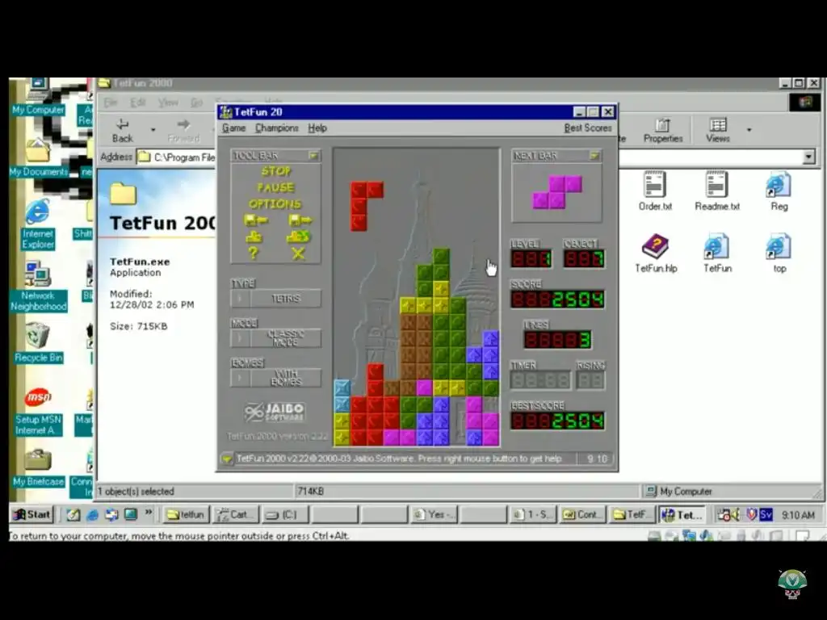Select the top shortcut icon in Explorer
827x620 pixels.
779,253
